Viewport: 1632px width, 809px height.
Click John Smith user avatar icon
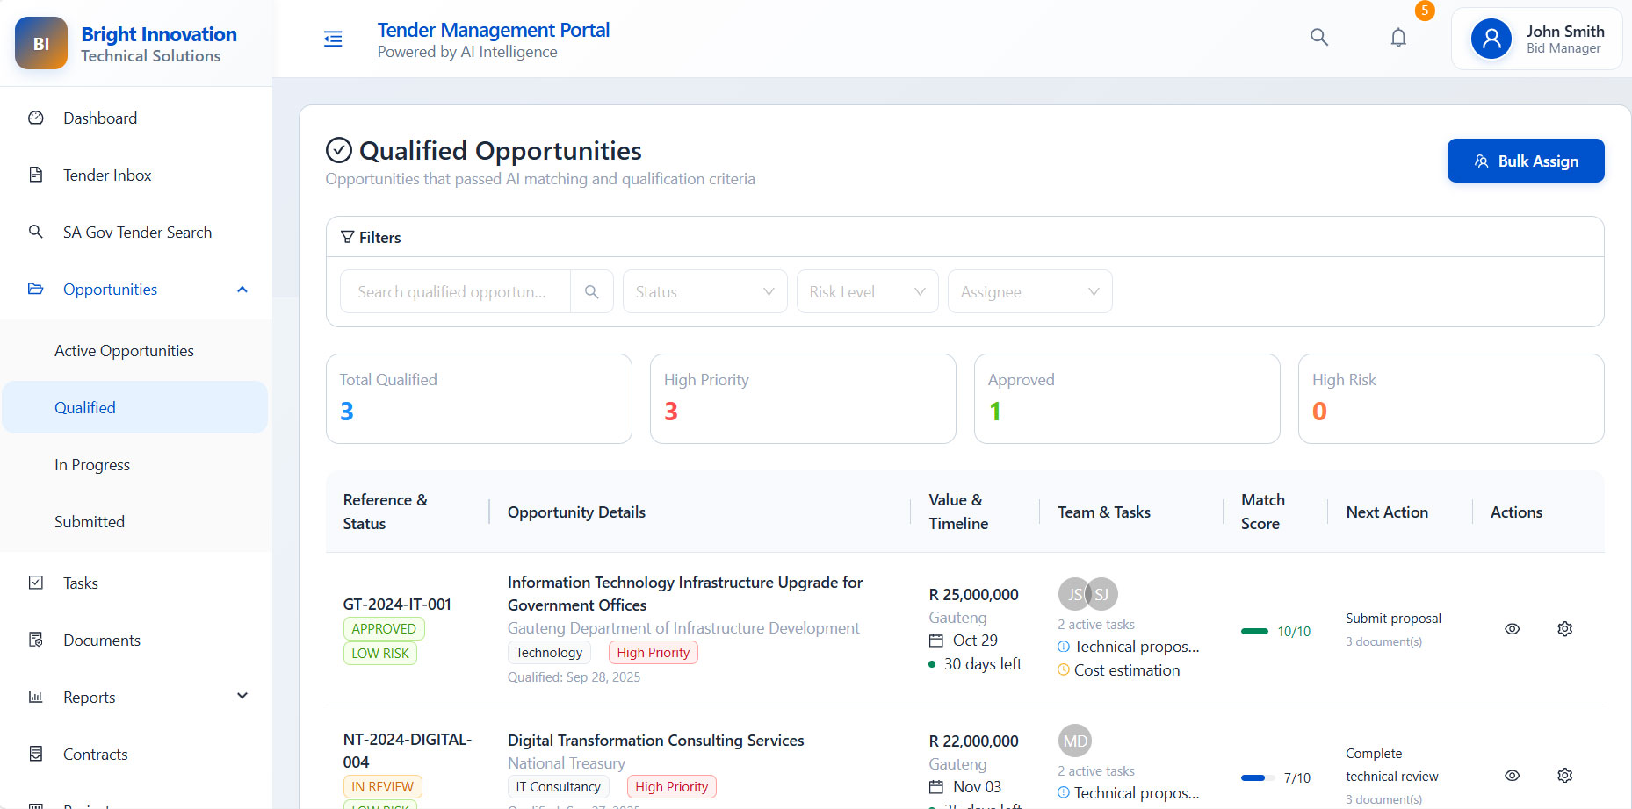tap(1491, 39)
